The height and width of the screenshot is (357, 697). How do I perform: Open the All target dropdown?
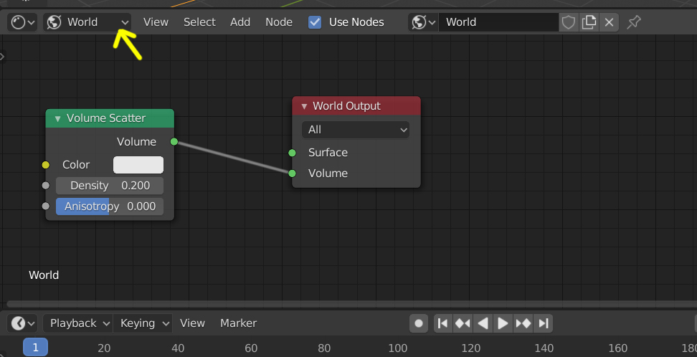click(x=356, y=130)
